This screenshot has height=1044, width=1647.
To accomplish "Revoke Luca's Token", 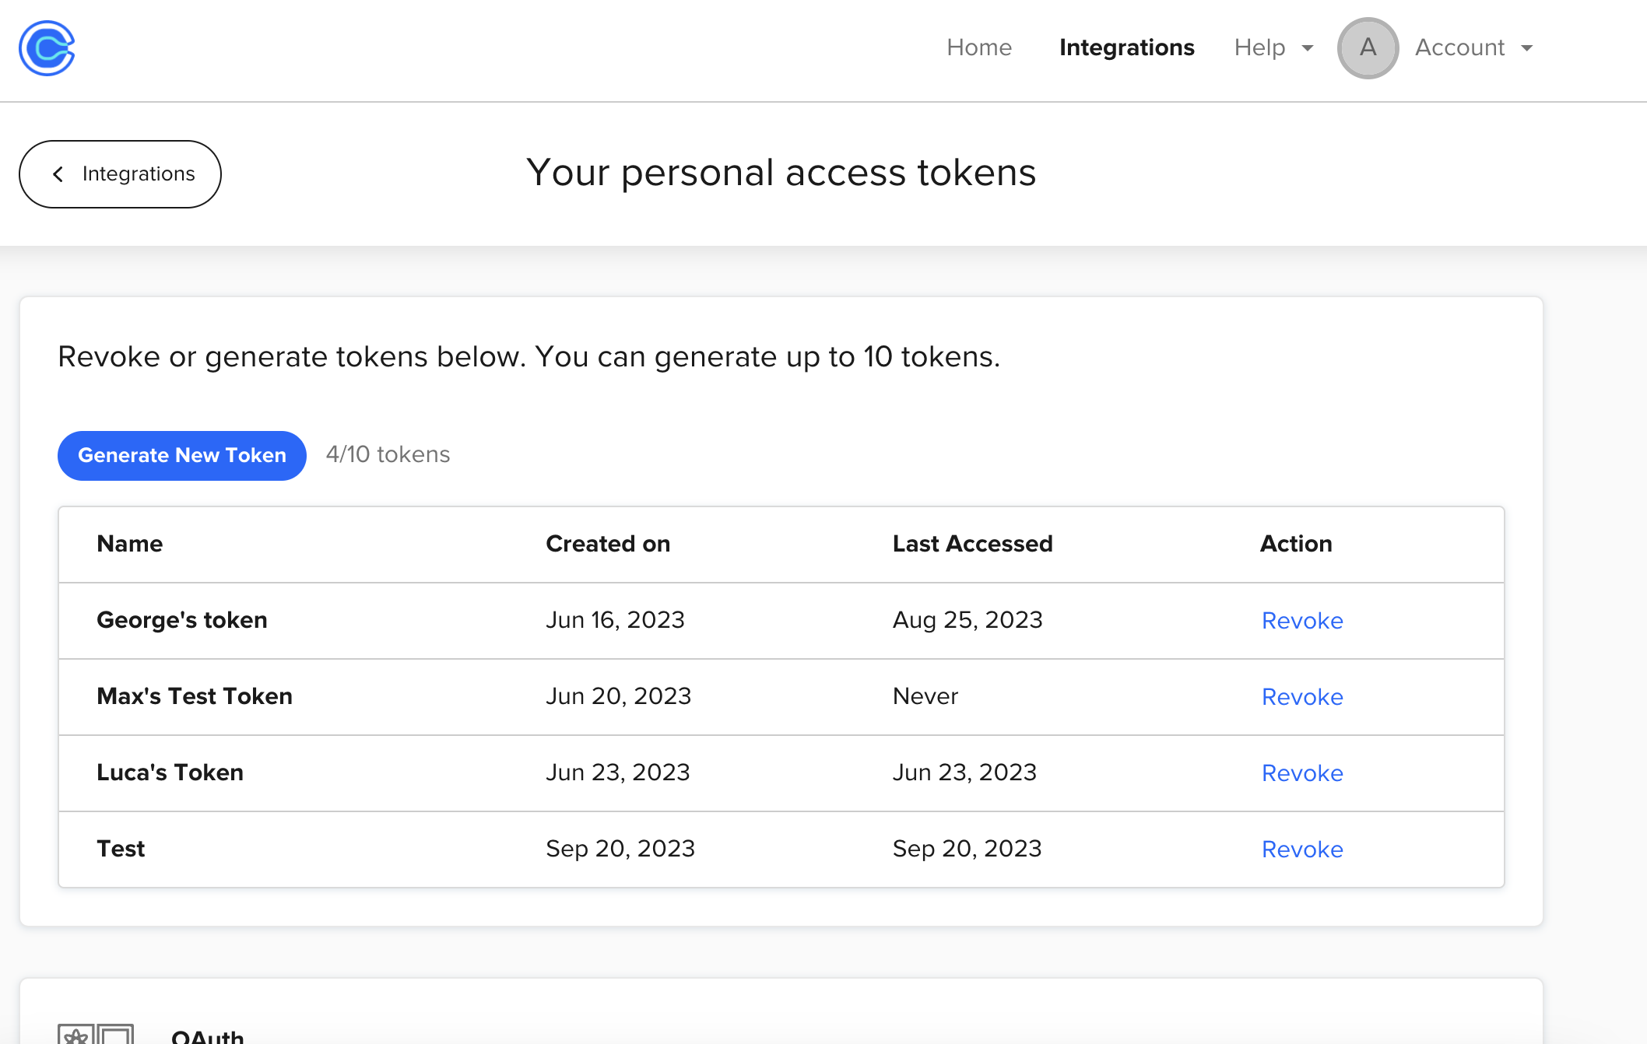I will pos(1302,773).
